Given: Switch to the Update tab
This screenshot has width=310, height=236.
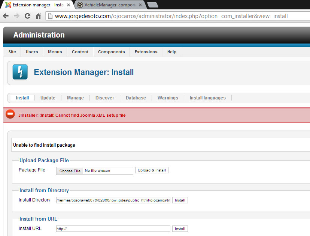Looking at the screenshot, I should [48, 98].
